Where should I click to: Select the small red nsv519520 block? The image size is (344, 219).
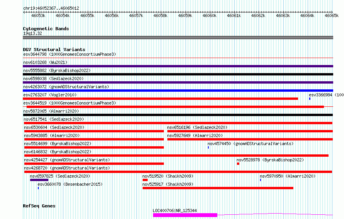(x=145, y=180)
